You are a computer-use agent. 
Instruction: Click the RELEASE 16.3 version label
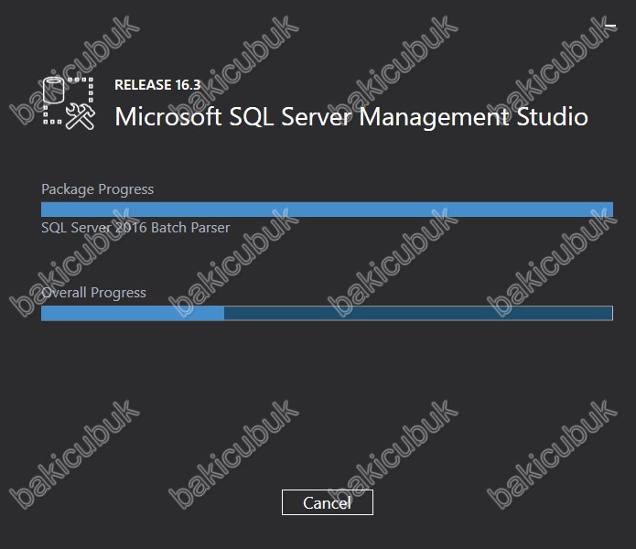pyautogui.click(x=157, y=85)
